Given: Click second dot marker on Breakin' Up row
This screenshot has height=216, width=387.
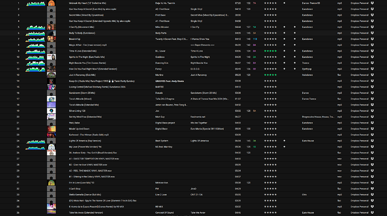Looking at the screenshot, I should [294, 39].
